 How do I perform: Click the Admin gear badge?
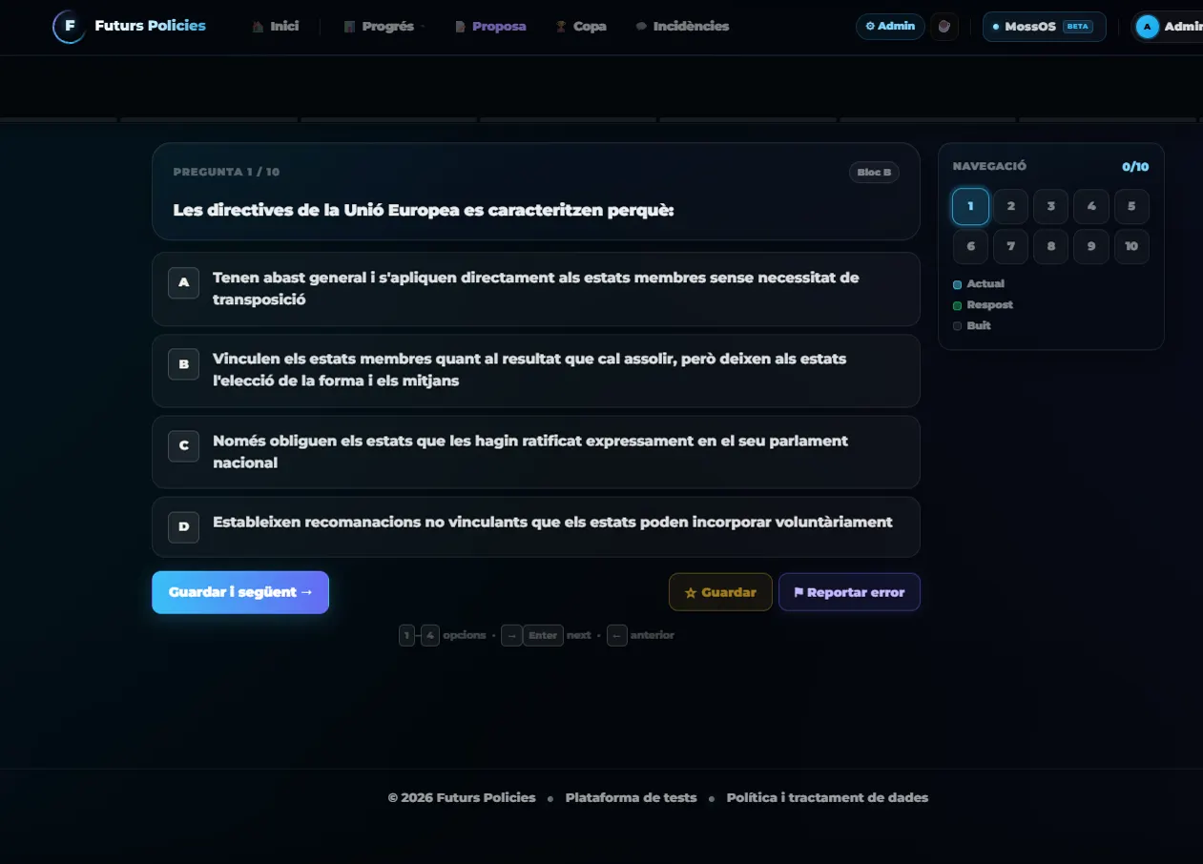890,27
